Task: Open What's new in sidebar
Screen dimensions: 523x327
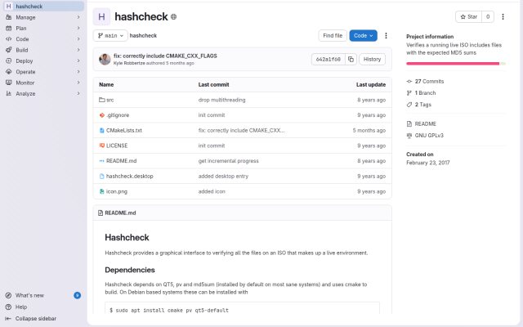Action: pyautogui.click(x=29, y=296)
